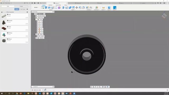Image resolution: width=169 pixels, height=95 pixels.
Task: Click the New Folder button
Action: (x=23, y=9)
